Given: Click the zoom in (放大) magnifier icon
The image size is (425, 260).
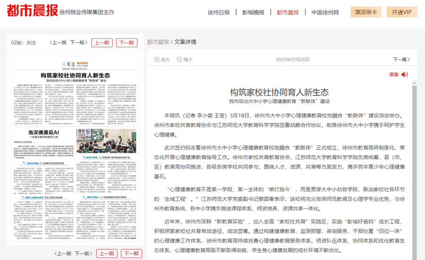Looking at the screenshot, I should tap(157, 60).
